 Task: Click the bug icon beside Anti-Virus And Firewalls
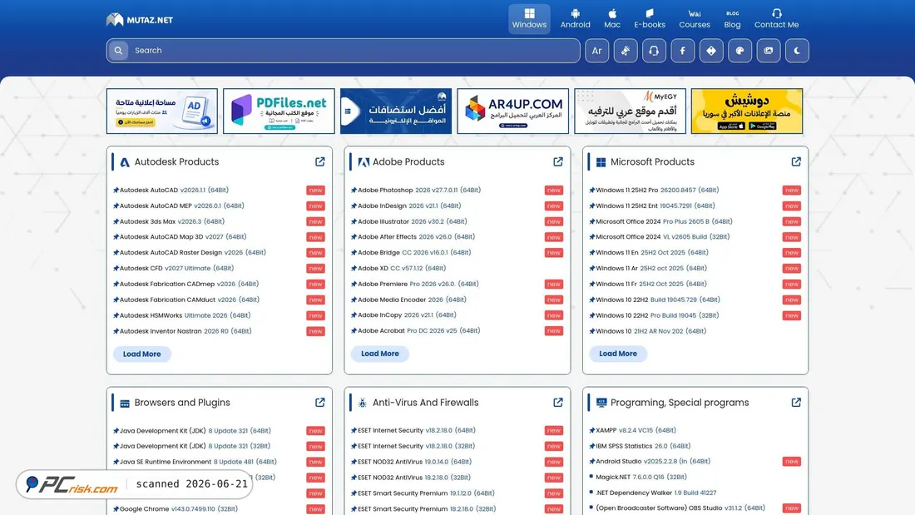pyautogui.click(x=363, y=403)
